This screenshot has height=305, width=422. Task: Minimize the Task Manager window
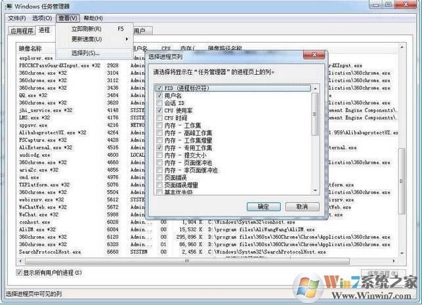pos(375,5)
